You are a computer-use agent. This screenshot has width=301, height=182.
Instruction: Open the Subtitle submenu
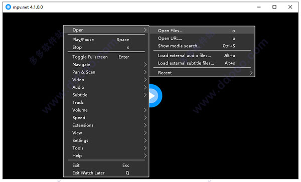(x=106, y=95)
